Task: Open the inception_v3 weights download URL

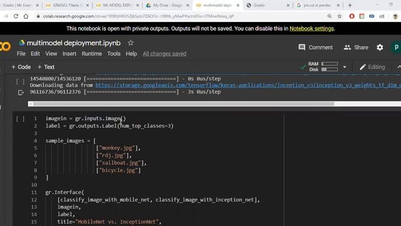Action: click(x=248, y=85)
